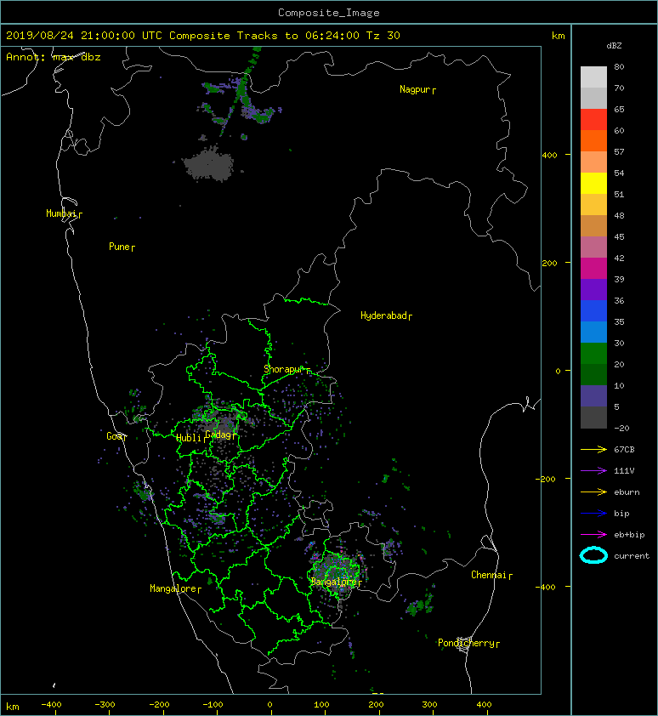Click the 400 km y-axis tick label
Screen dimensions: 658x716
(549, 156)
